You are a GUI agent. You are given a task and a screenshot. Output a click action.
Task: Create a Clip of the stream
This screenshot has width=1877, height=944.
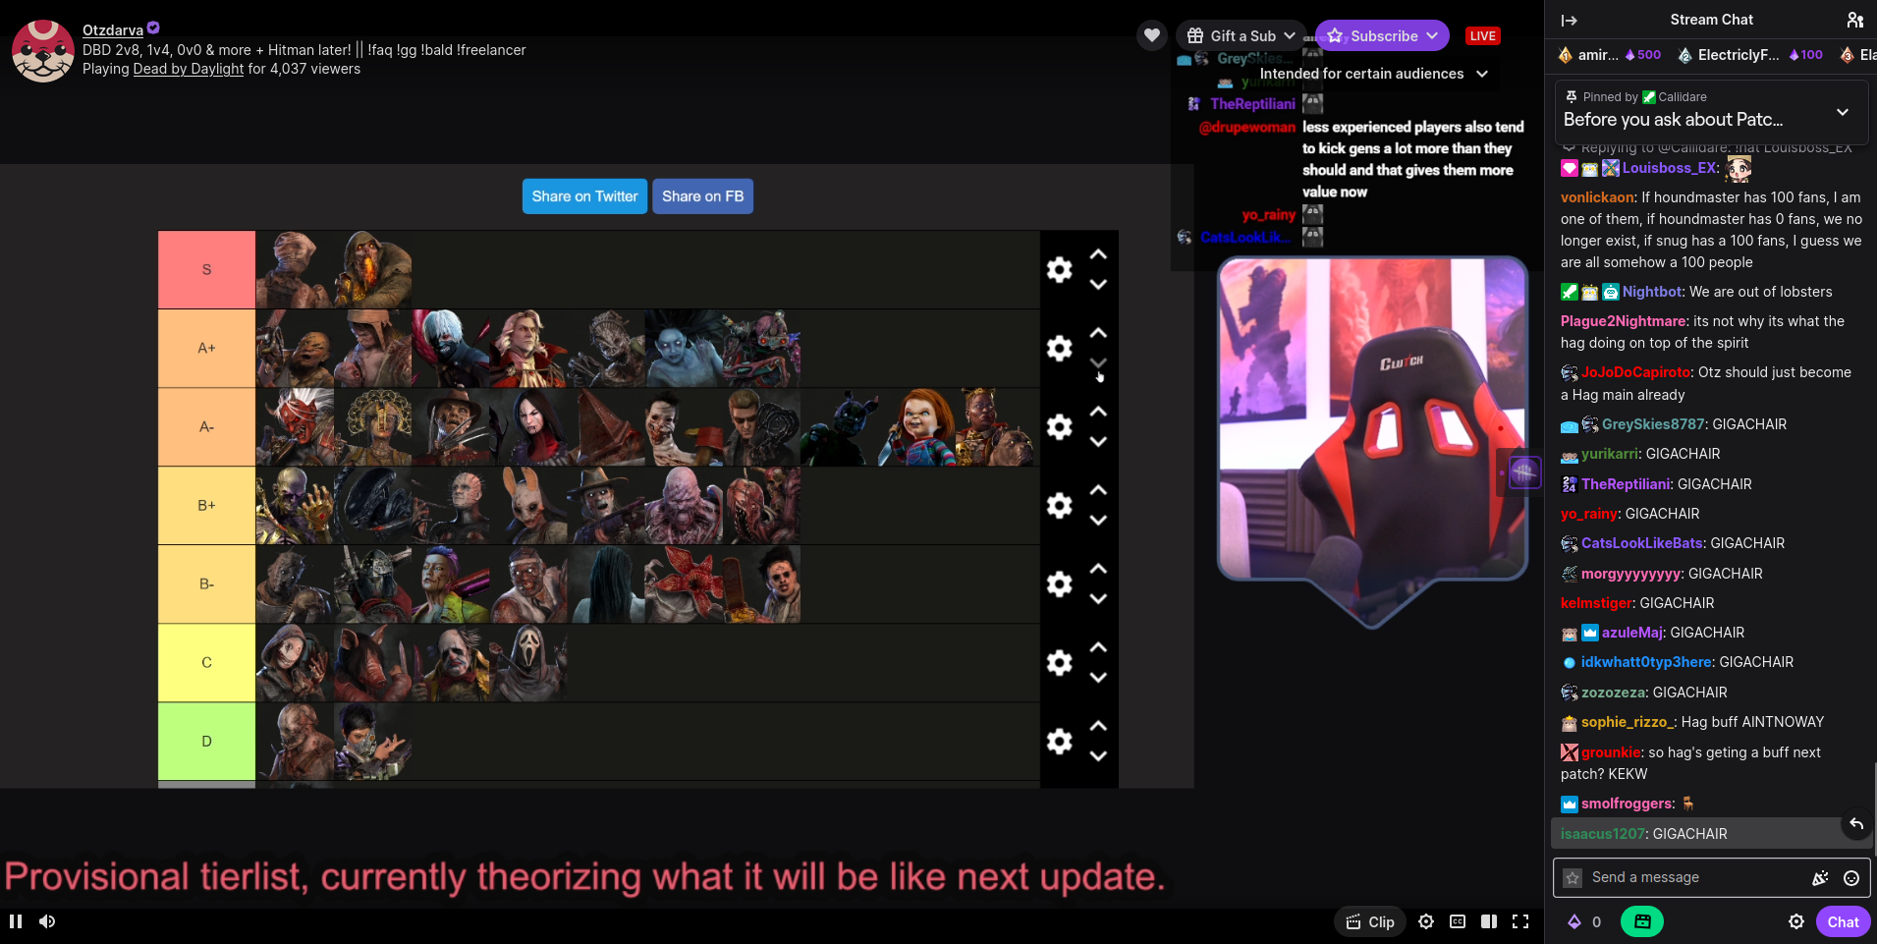pos(1370,921)
